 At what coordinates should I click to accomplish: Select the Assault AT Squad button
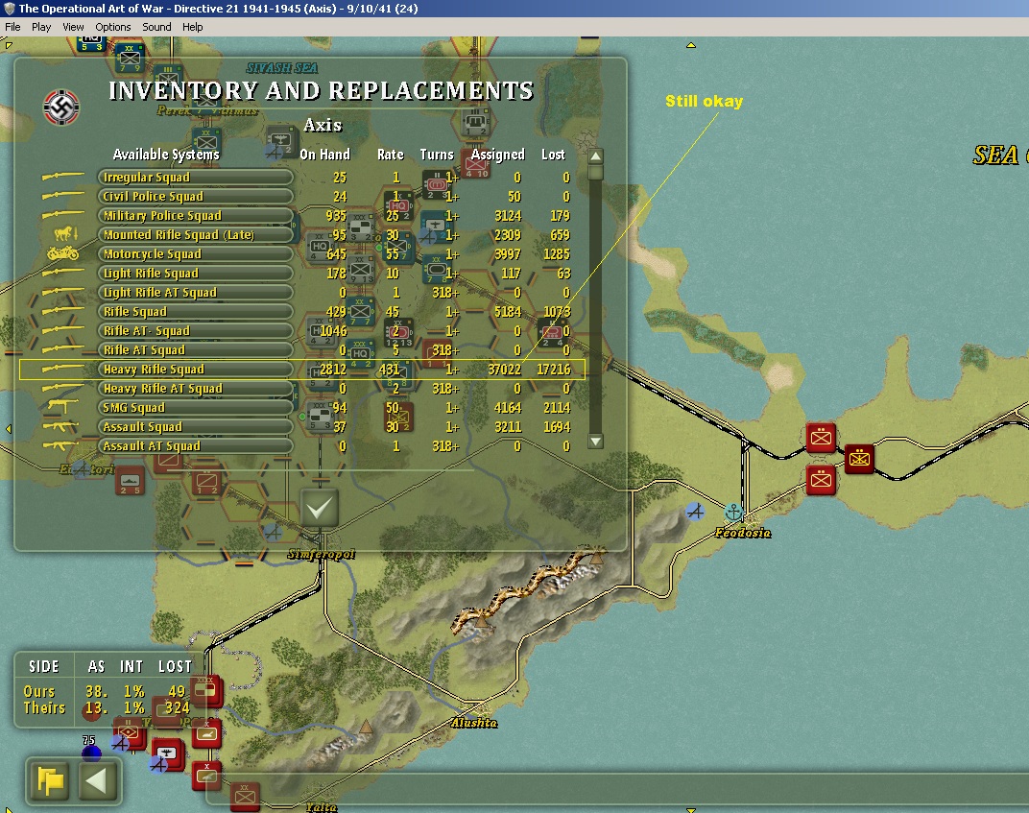(x=196, y=445)
